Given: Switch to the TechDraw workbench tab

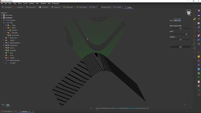Looking at the screenshot, I should (44, 7).
